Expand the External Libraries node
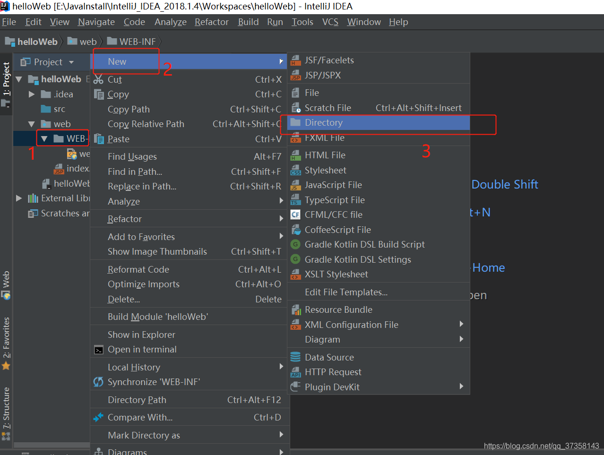The width and height of the screenshot is (604, 455). coord(19,198)
